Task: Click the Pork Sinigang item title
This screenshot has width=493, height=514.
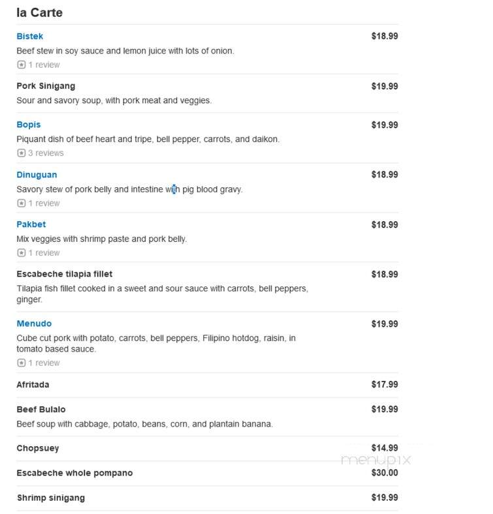Action: 46,86
